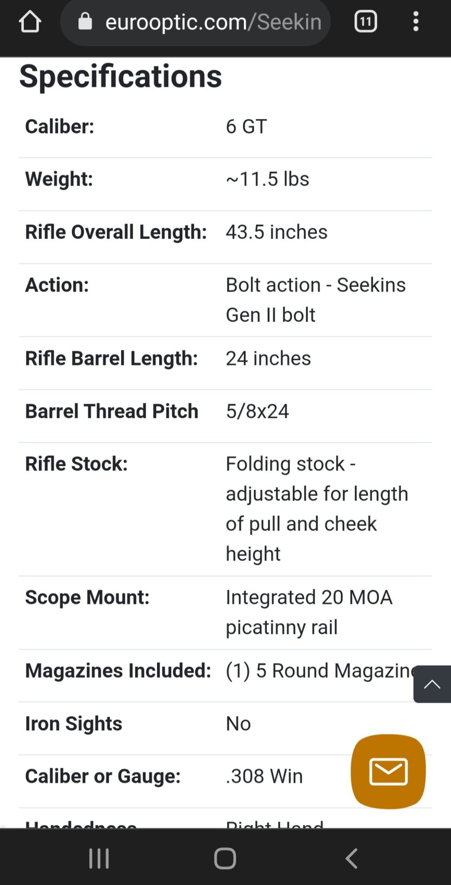Tap the browser home icon

(x=30, y=22)
